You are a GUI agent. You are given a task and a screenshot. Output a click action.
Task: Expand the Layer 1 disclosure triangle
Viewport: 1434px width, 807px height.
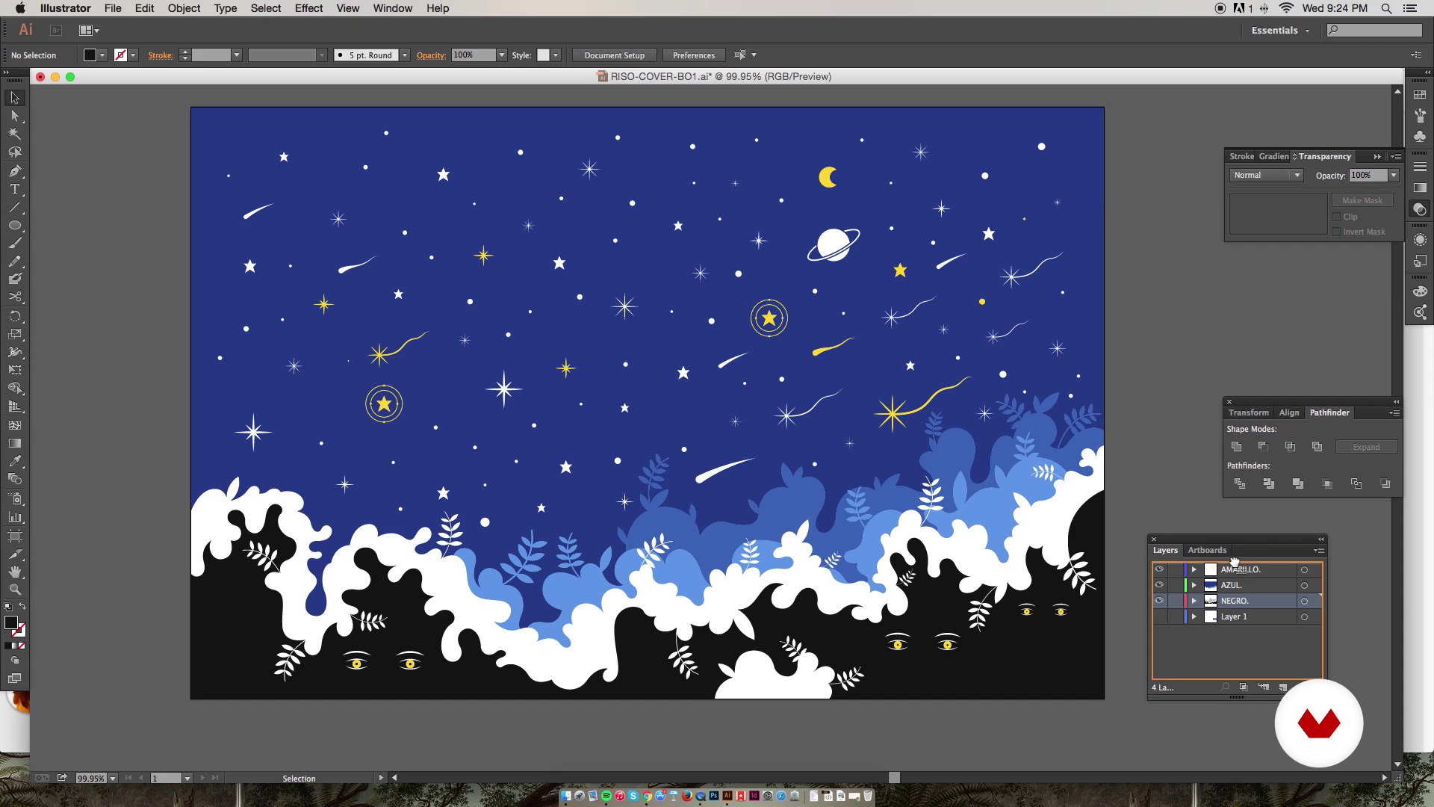(1194, 616)
